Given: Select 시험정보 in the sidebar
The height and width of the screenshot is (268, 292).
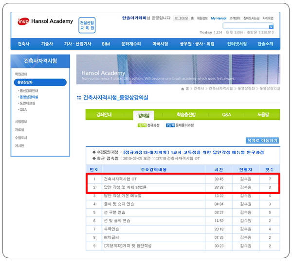Looking at the screenshot, I should tap(21, 122).
